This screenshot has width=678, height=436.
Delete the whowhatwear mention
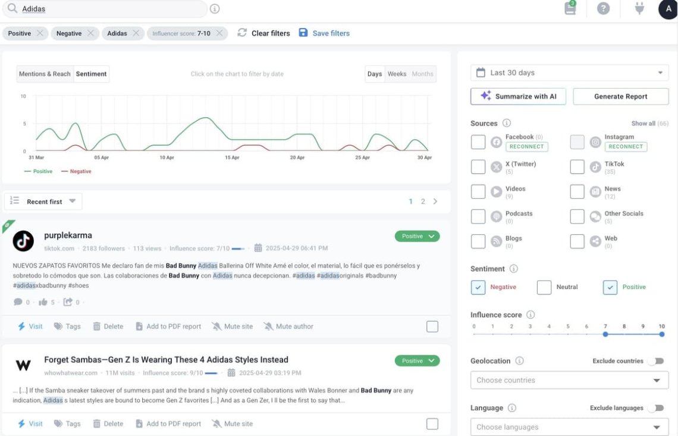[x=108, y=424]
